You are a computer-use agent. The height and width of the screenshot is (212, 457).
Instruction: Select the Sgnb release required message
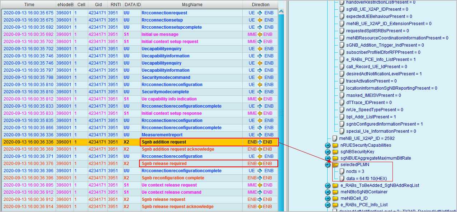pos(164,164)
